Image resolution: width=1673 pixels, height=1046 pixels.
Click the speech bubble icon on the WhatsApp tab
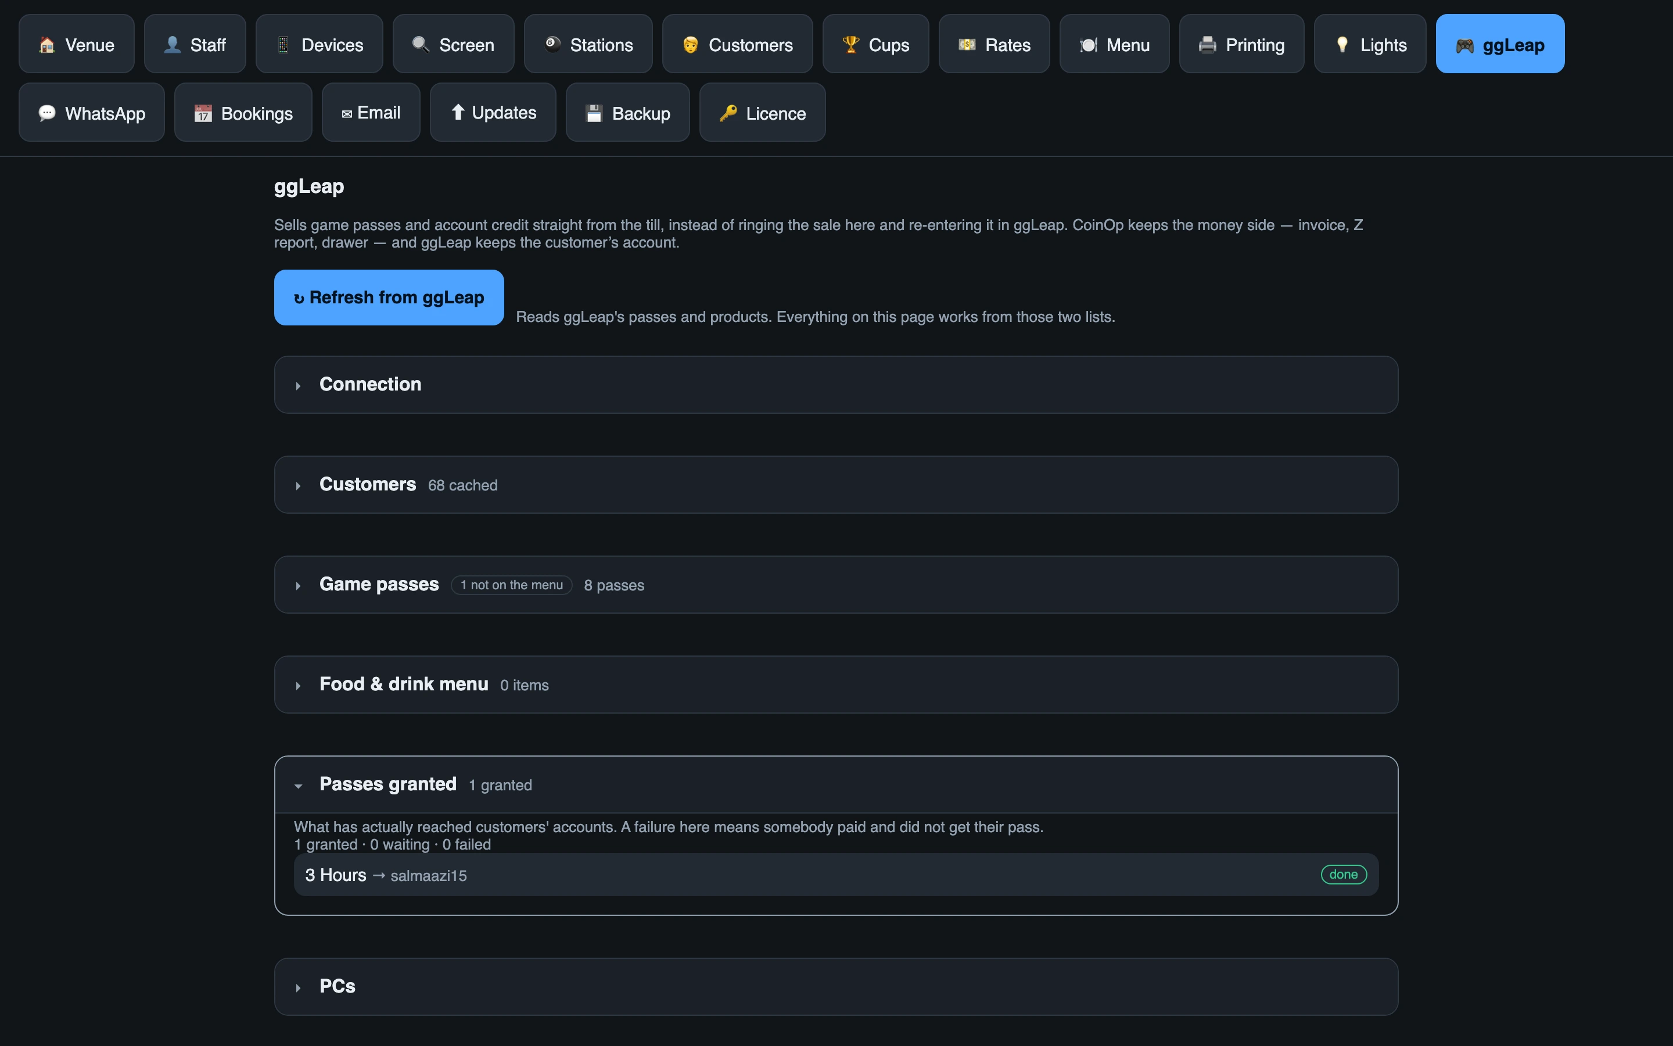pos(47,113)
